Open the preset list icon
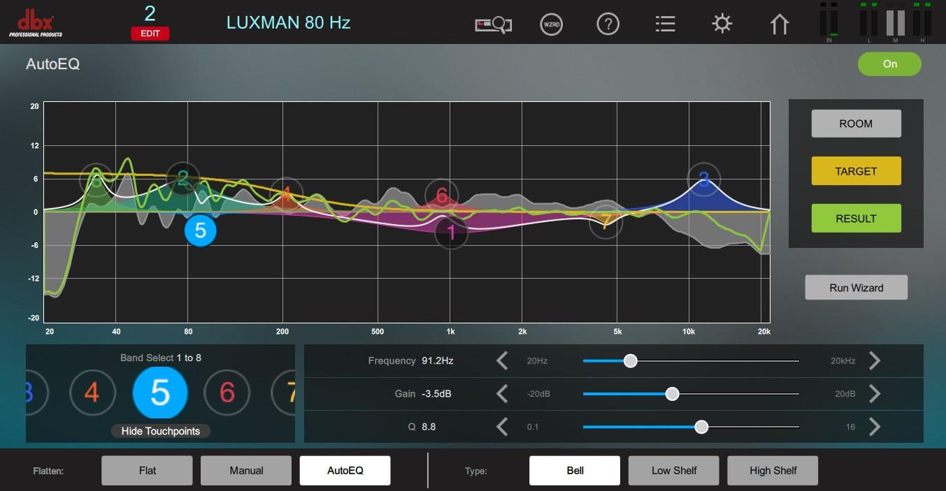The width and height of the screenshot is (946, 491). [x=665, y=24]
